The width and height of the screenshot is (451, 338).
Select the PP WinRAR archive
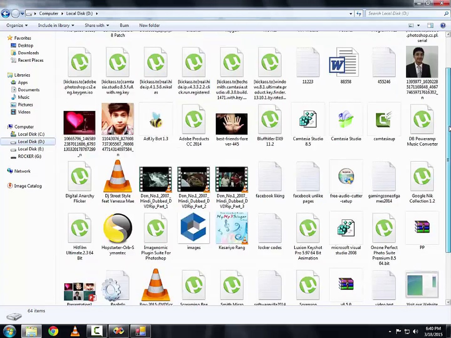point(422,227)
